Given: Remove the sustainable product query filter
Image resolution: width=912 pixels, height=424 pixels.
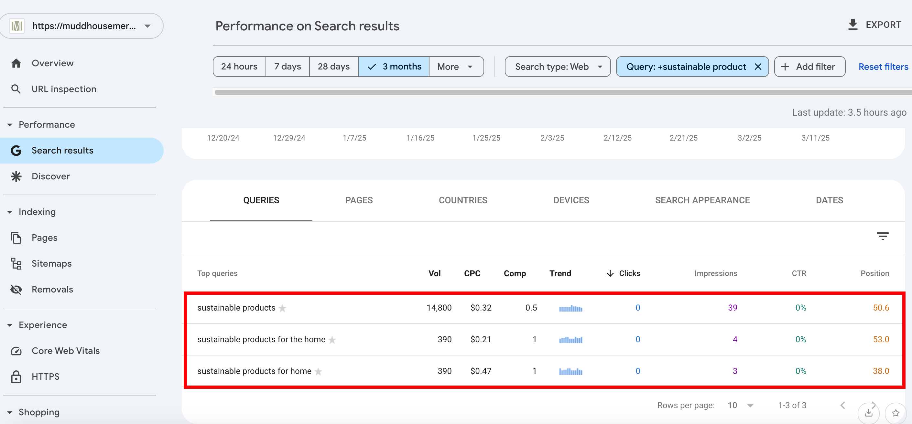Looking at the screenshot, I should click(758, 67).
